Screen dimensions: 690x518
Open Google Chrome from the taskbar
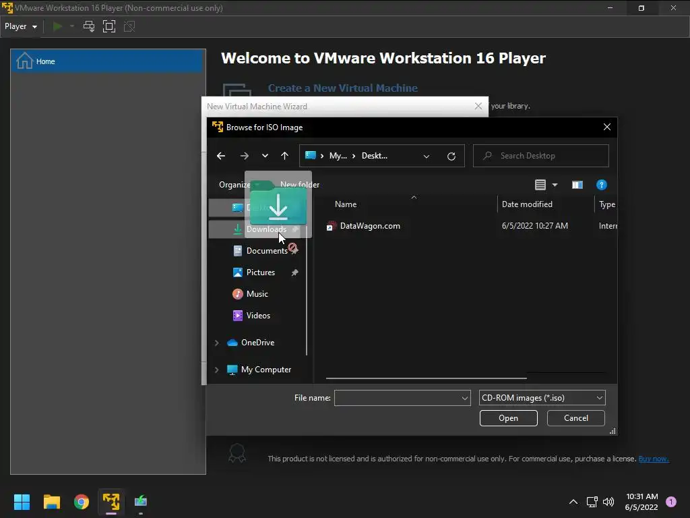82,502
